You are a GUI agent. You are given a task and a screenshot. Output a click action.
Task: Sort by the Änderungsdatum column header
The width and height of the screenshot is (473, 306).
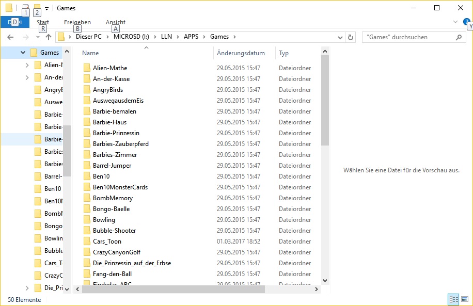click(x=241, y=53)
